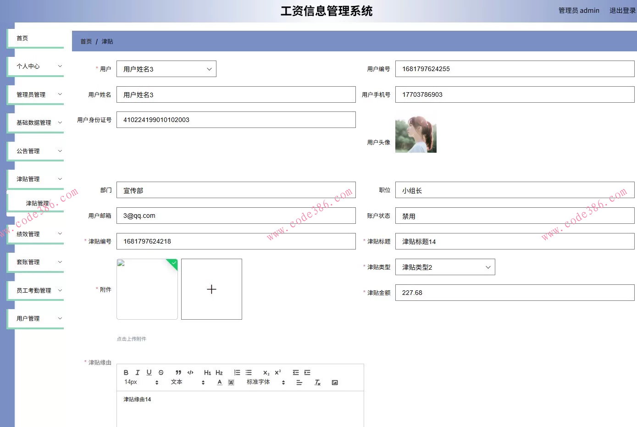Toggle bold formatting in editor

coord(126,372)
